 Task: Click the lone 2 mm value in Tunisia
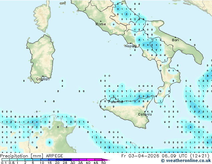tap(49, 143)
